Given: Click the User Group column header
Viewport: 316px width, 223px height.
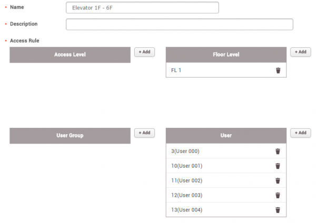Looking at the screenshot, I should (x=70, y=136).
